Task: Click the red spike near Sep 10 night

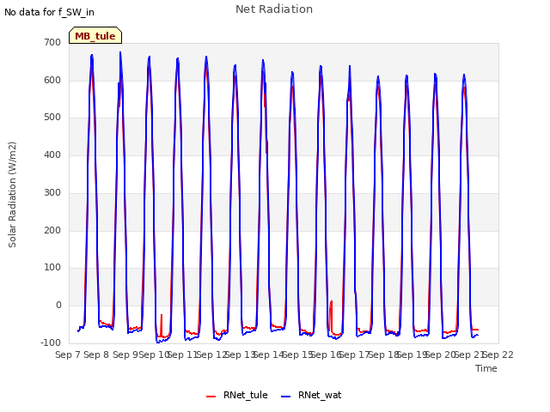Action: 162,324
